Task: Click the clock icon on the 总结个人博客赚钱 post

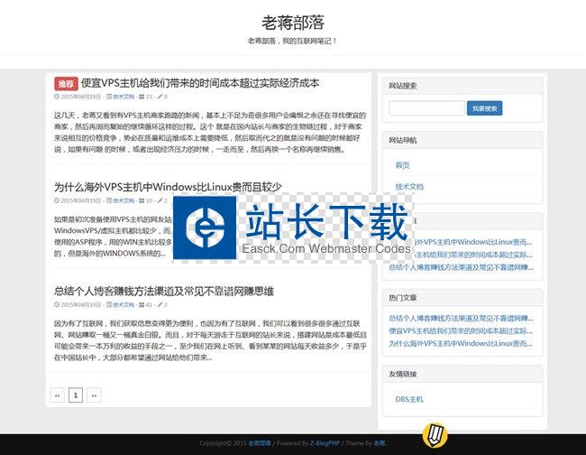Action: pos(57,304)
